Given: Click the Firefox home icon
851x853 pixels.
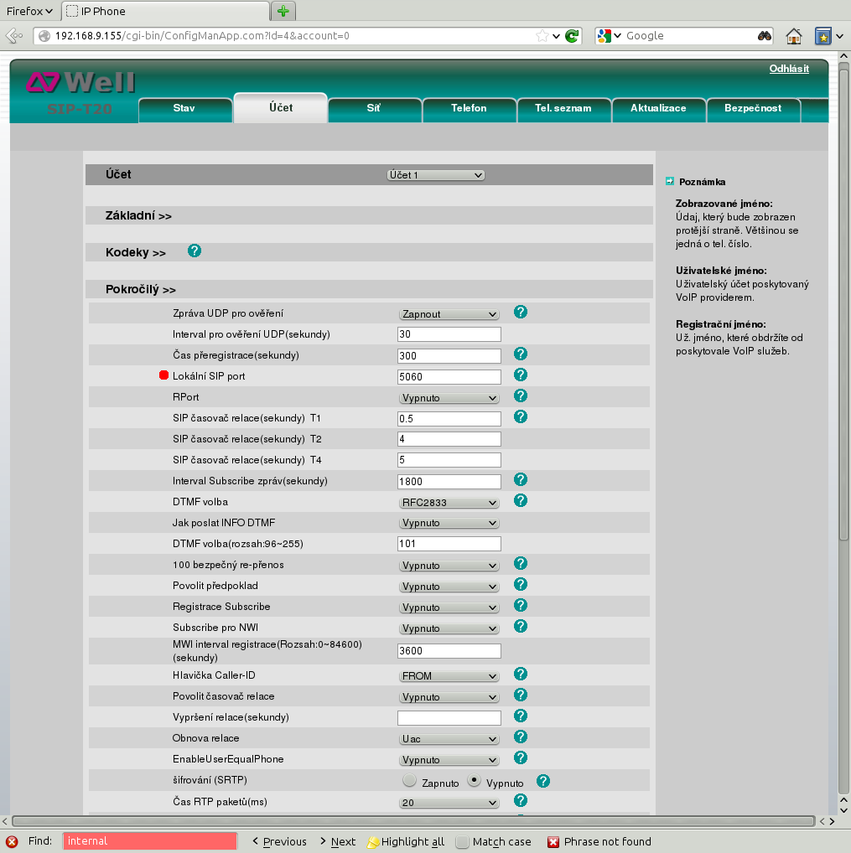Looking at the screenshot, I should [793, 36].
